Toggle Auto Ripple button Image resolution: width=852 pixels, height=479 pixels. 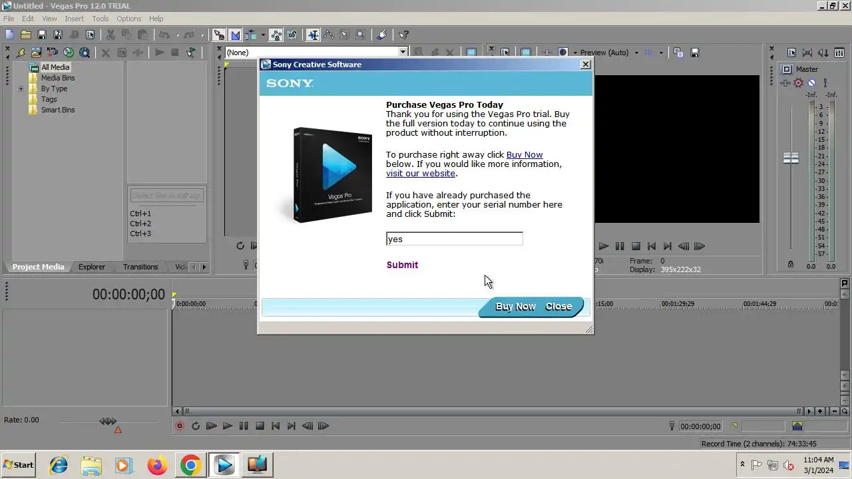251,35
